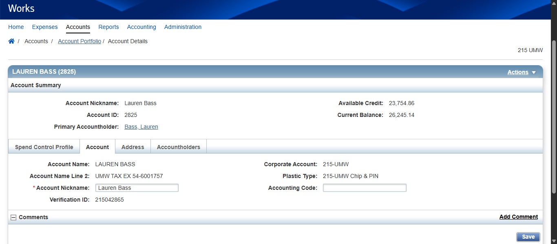Image resolution: width=557 pixels, height=244 pixels.
Task: Open the Home menu
Action: tap(16, 27)
